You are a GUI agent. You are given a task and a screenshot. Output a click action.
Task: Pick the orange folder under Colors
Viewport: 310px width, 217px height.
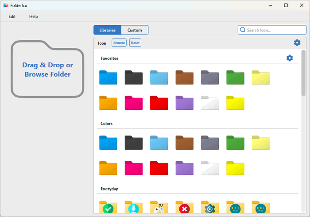click(x=108, y=168)
